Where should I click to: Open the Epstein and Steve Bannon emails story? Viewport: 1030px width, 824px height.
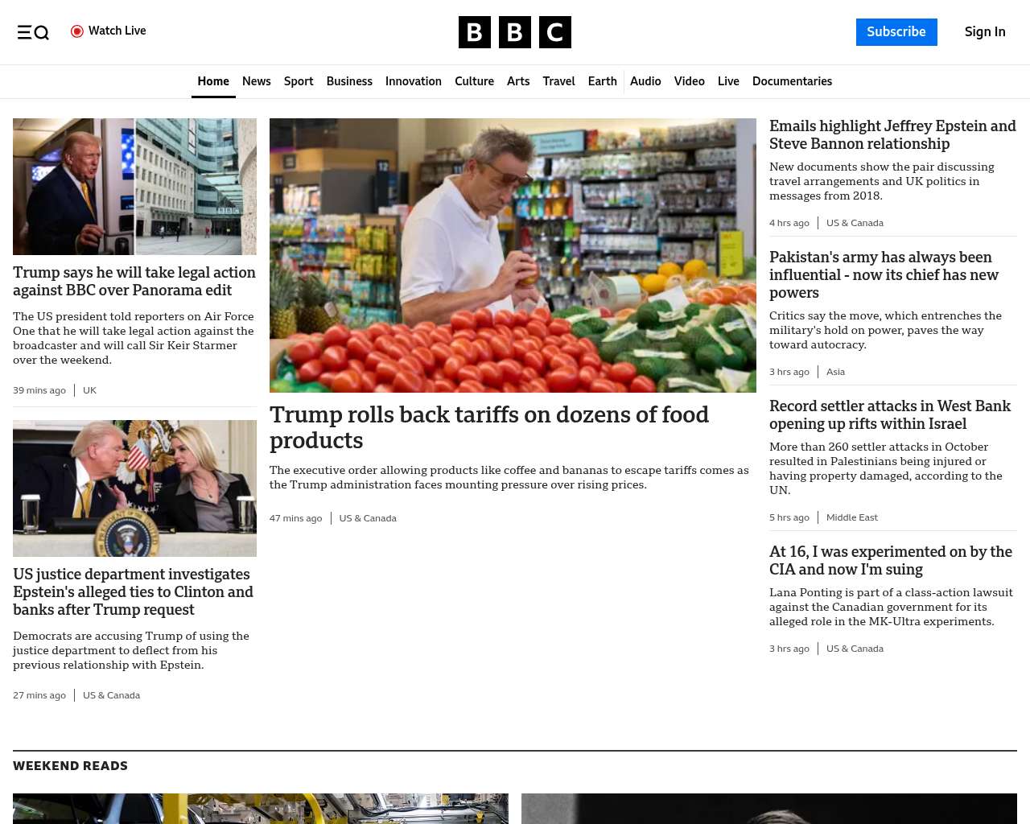tap(892, 135)
